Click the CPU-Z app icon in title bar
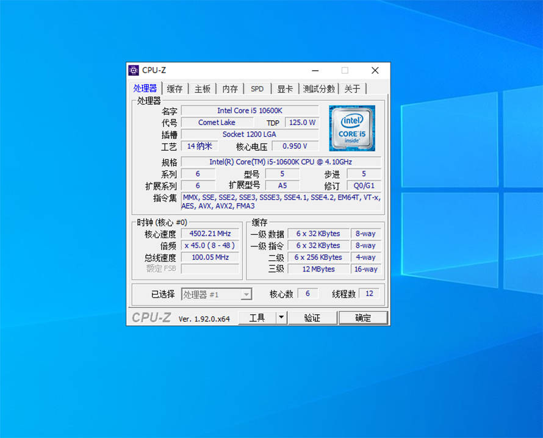This screenshot has width=543, height=438. [x=134, y=70]
